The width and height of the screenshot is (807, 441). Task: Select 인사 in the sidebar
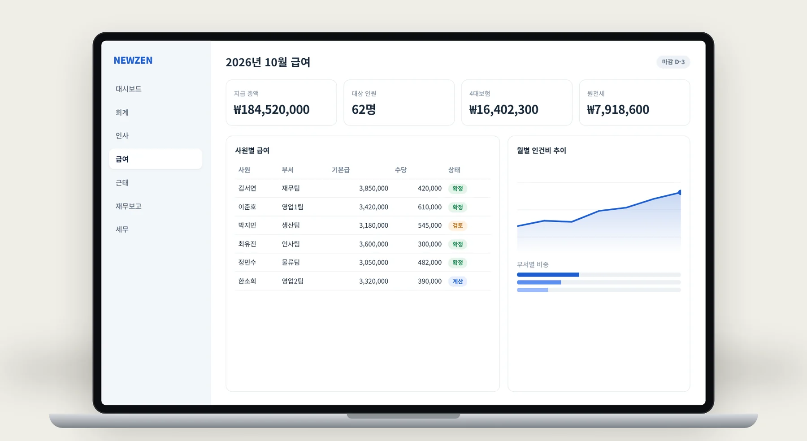click(155, 135)
